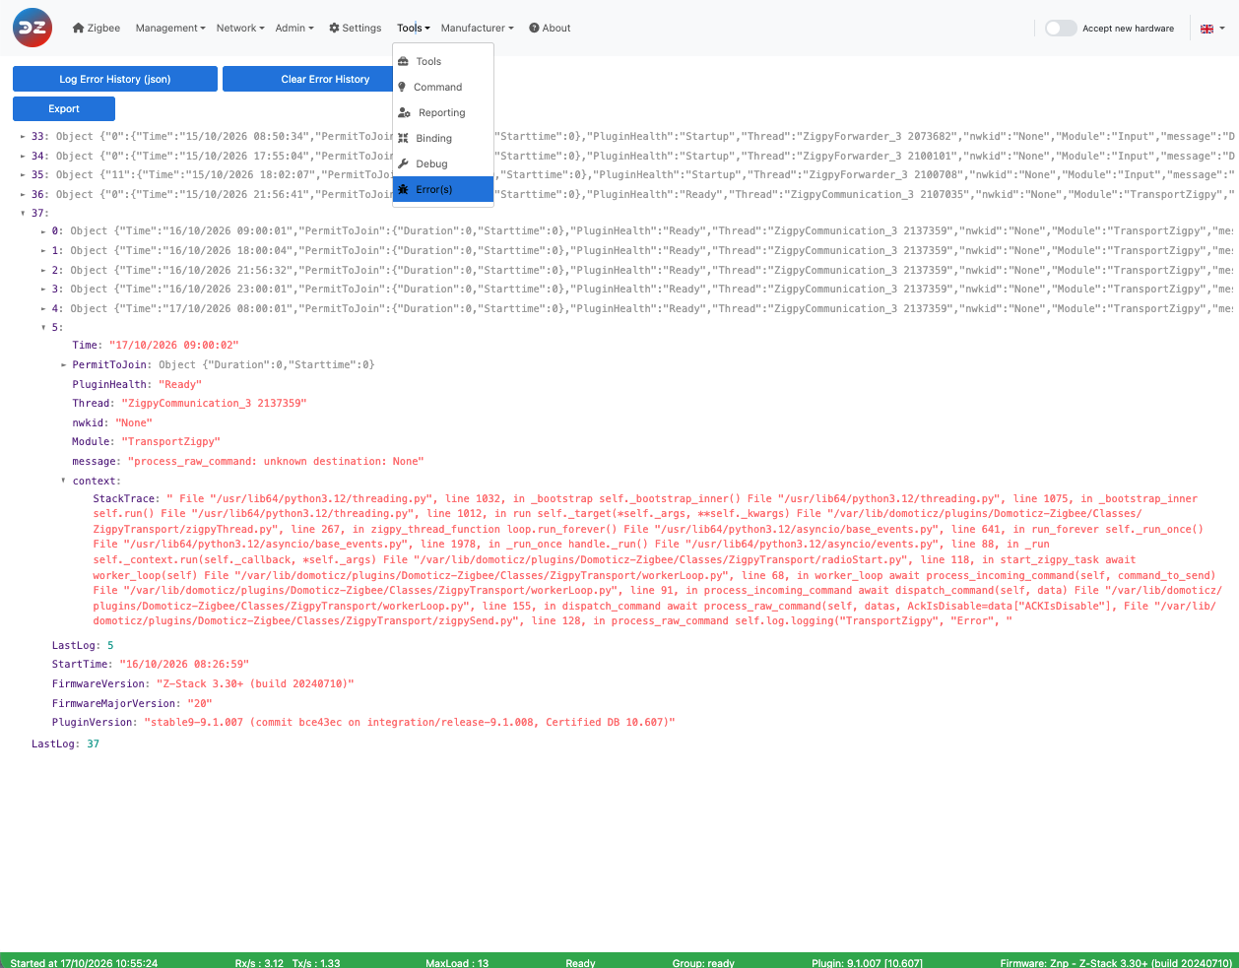The height and width of the screenshot is (968, 1239).
Task: Collapse JSON entry 37
Action: coord(24,213)
